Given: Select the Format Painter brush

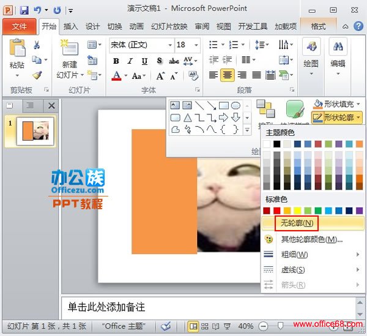Looking at the screenshot, I should 37,75.
